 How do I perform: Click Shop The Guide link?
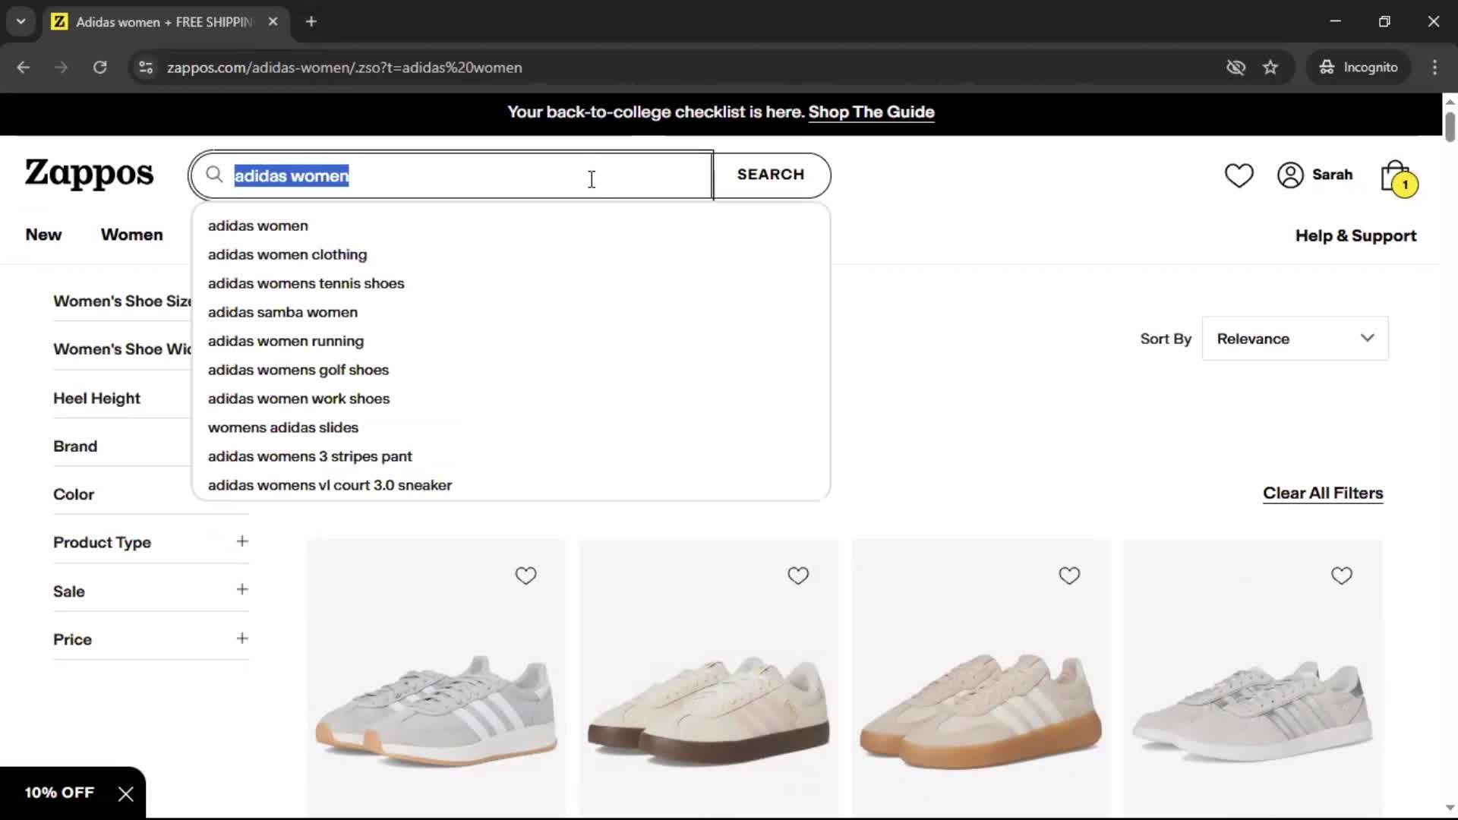[x=871, y=112]
